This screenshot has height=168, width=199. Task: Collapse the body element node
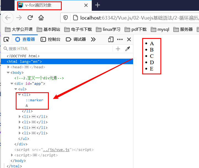[x=8, y=72]
